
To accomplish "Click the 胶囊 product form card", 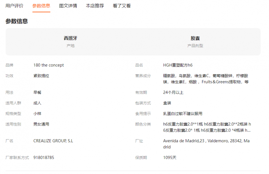I will [195, 41].
